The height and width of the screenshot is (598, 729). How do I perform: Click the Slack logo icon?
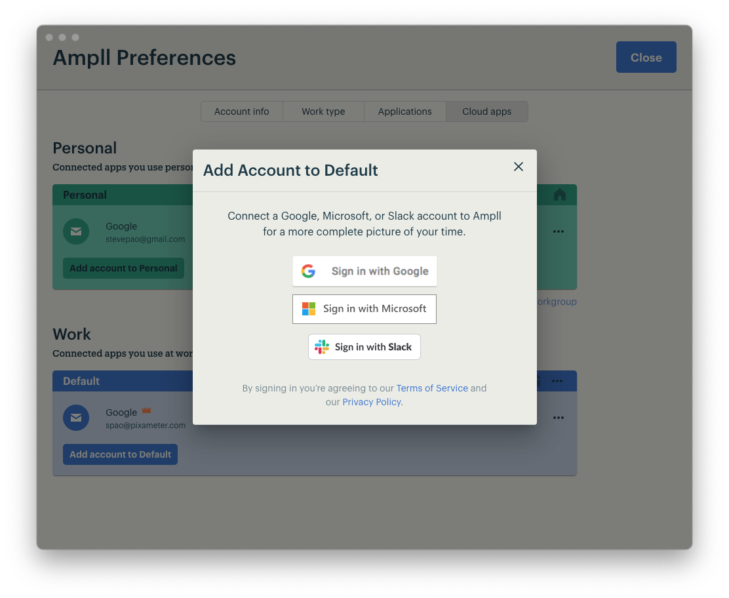tap(322, 347)
